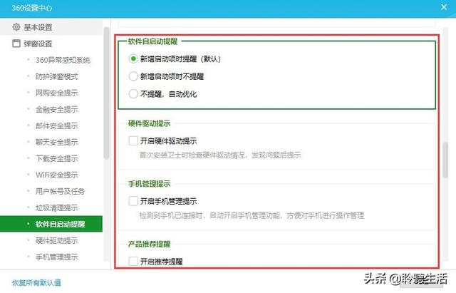
Task: Open 手机管理提示 sidebar item
Action: [x=57, y=257]
